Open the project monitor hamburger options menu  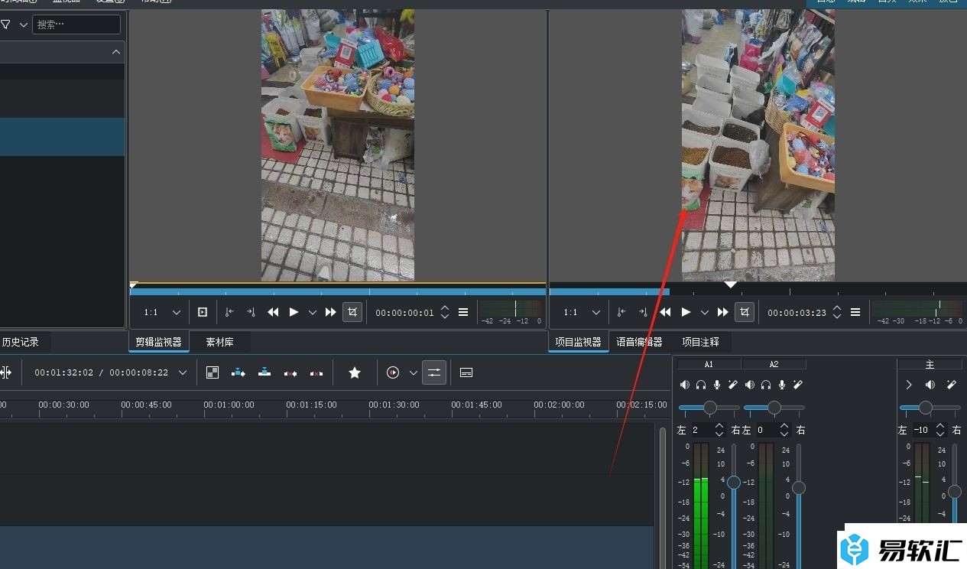tap(855, 312)
